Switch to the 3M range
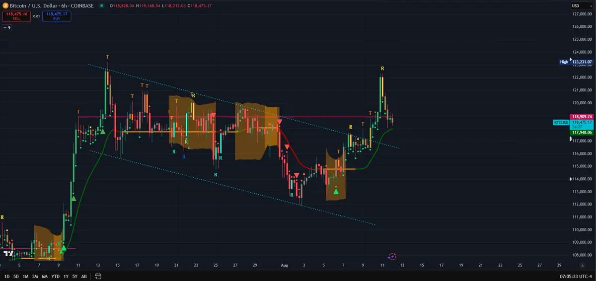 point(35,276)
